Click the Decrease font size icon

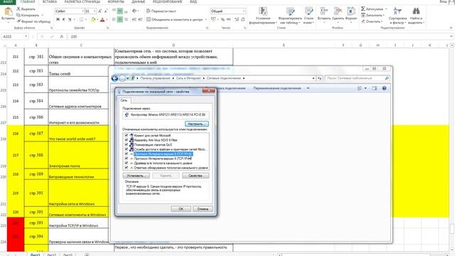coord(106,11)
